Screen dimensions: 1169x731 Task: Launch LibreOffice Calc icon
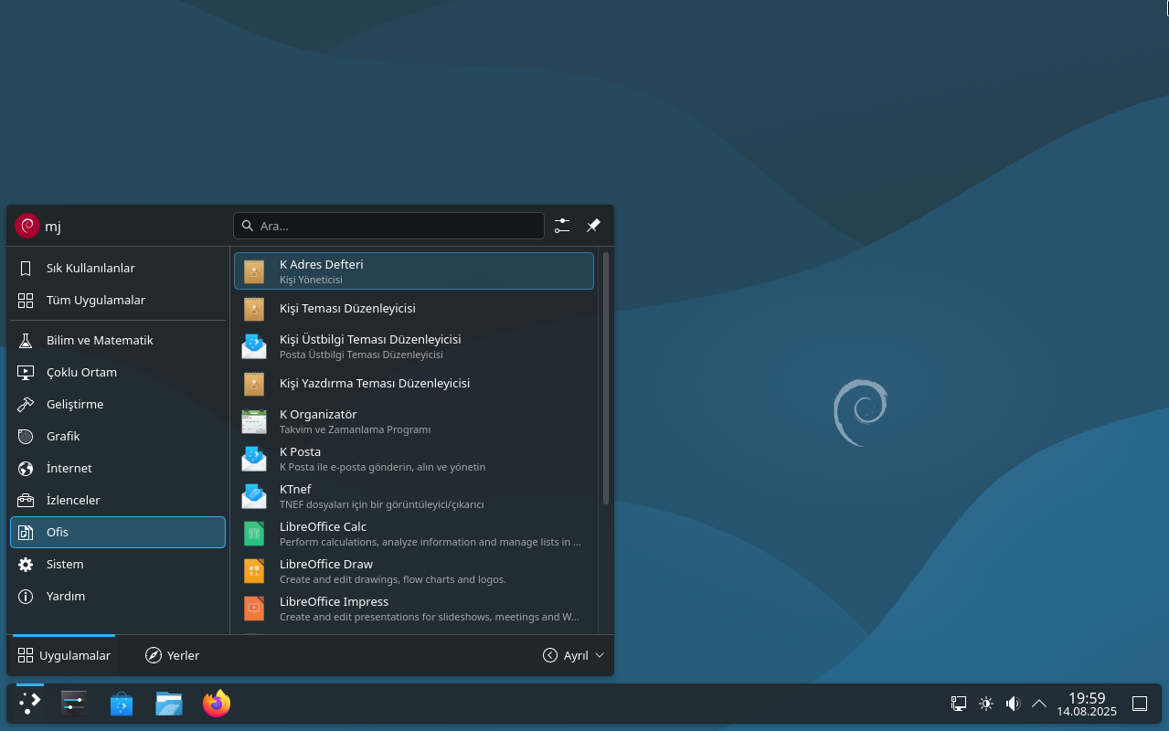(x=254, y=534)
